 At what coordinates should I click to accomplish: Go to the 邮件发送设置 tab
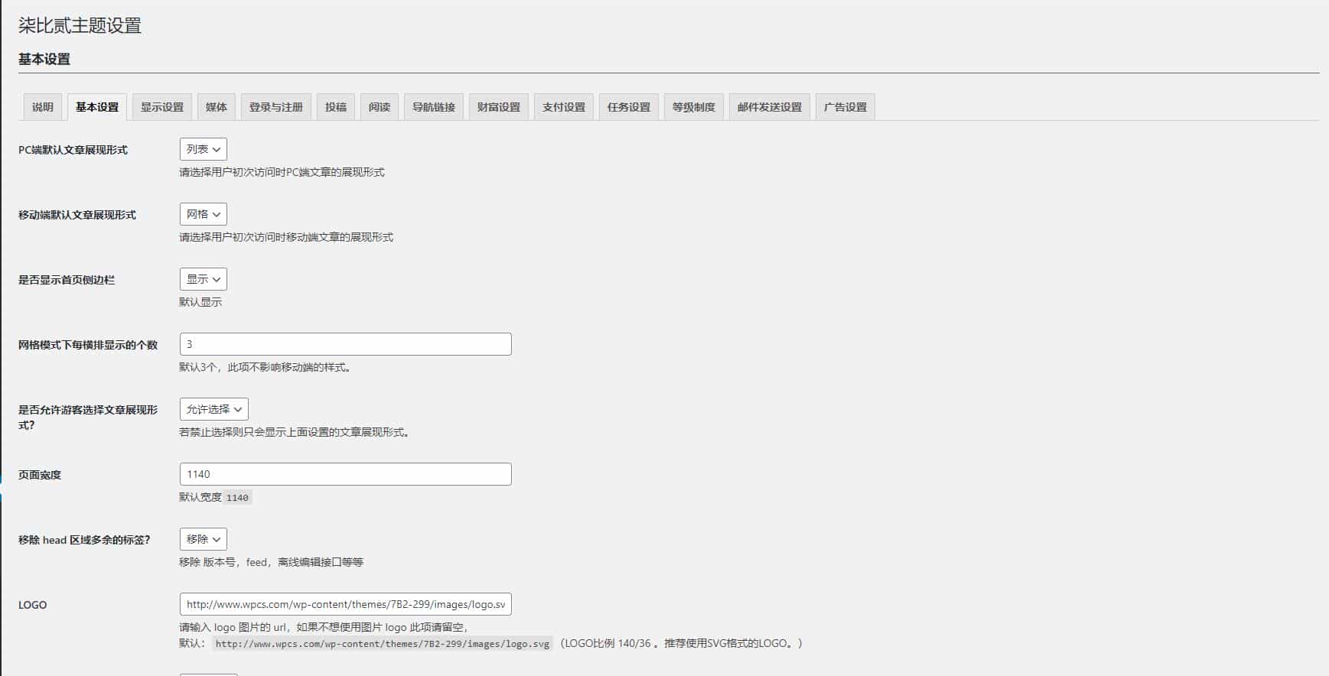[x=770, y=107]
